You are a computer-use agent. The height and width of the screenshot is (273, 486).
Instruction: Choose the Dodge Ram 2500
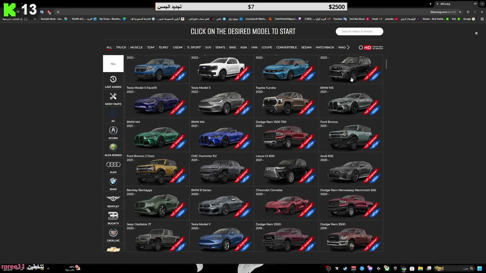point(286,237)
